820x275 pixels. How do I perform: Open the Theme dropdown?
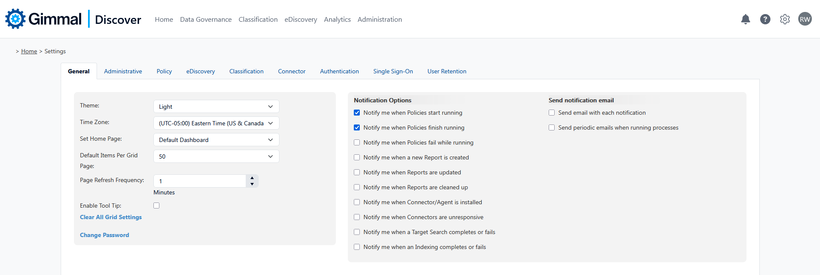pos(216,107)
